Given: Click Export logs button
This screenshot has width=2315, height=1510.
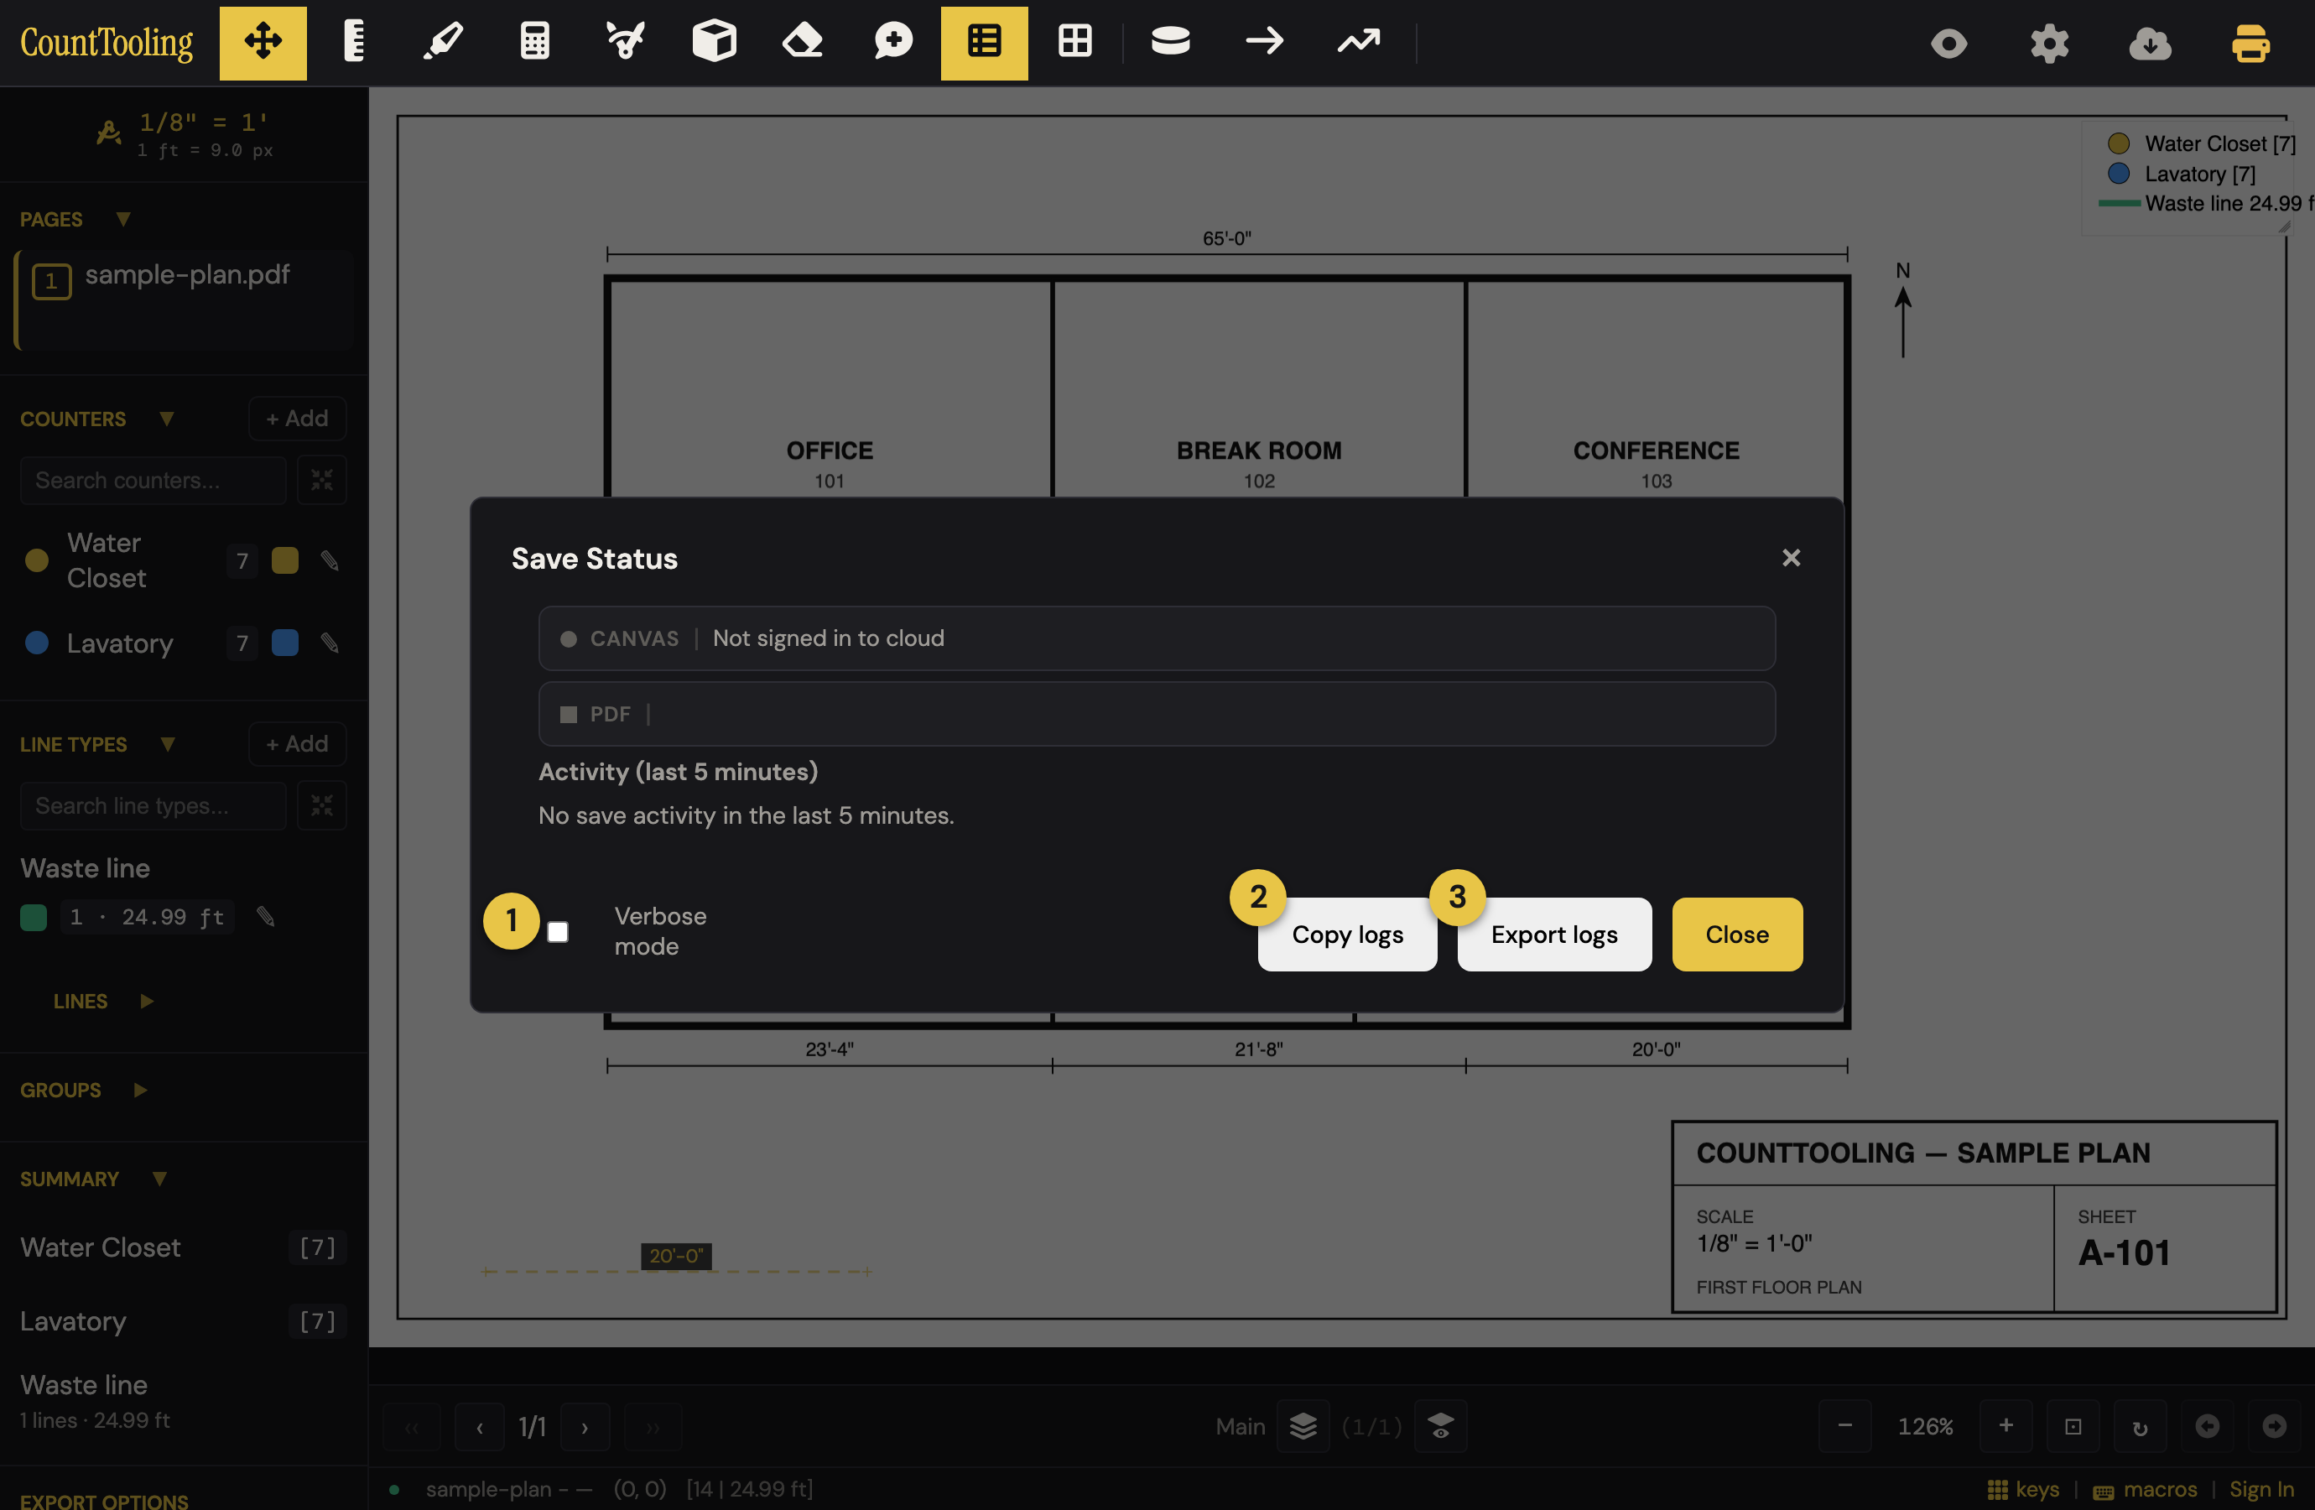Looking at the screenshot, I should (1554, 934).
